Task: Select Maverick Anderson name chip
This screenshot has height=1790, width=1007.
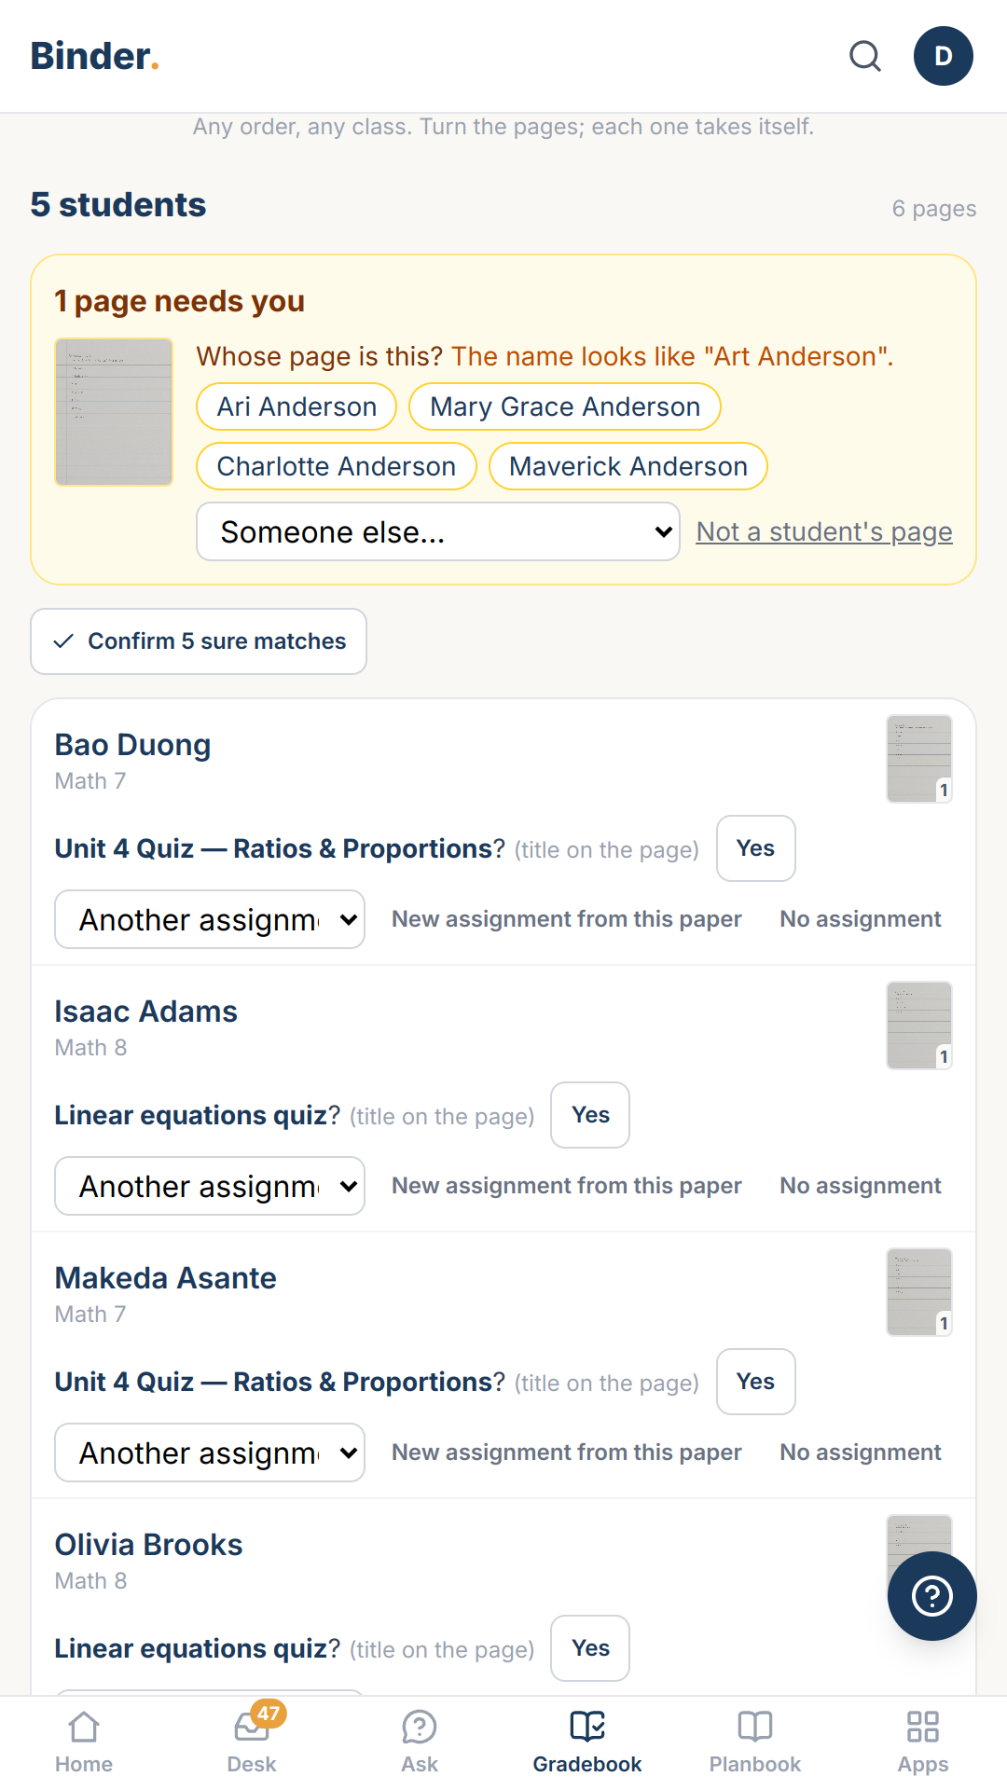Action: point(628,466)
